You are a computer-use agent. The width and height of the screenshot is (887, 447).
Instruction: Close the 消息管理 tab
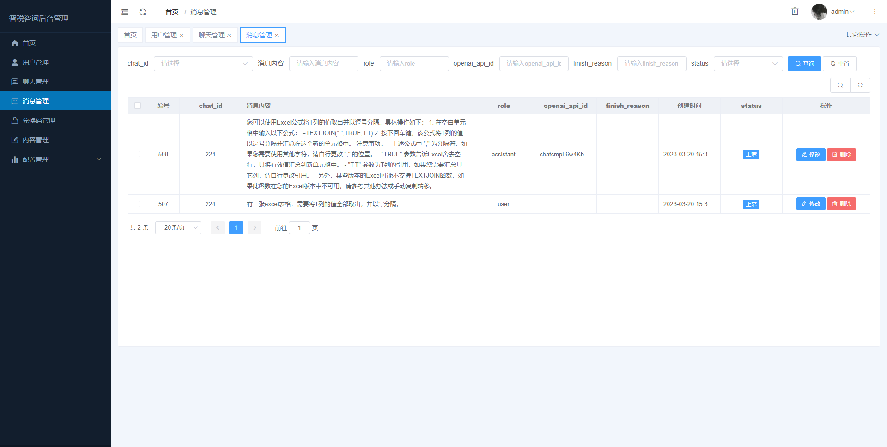coord(277,36)
